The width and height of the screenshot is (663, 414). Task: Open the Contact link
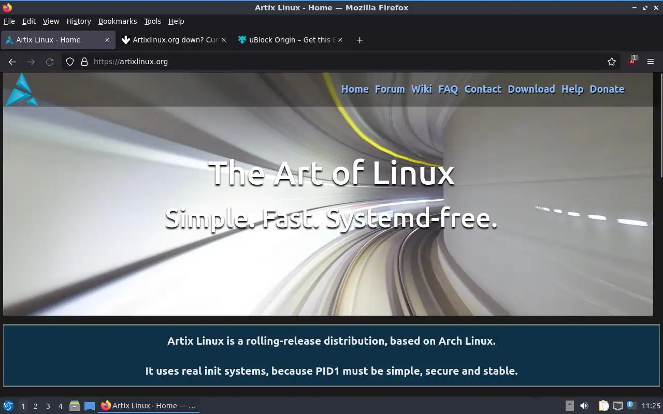(483, 89)
